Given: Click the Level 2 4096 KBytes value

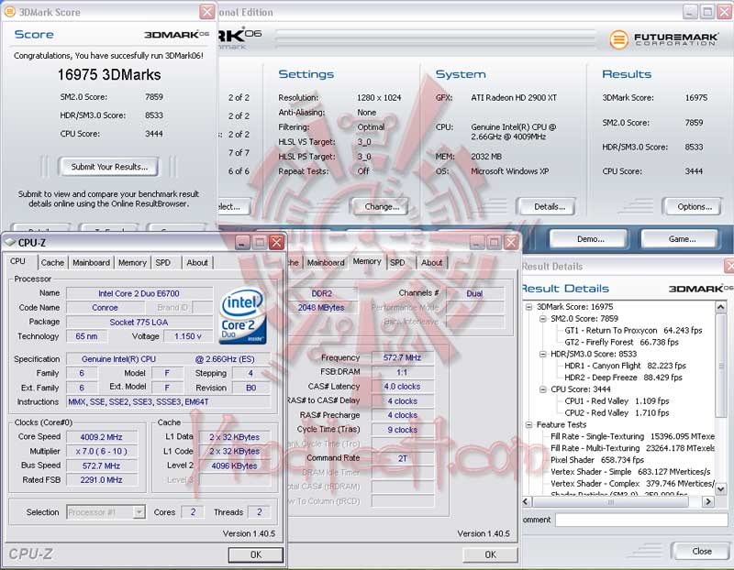Looking at the screenshot, I should coord(234,466).
